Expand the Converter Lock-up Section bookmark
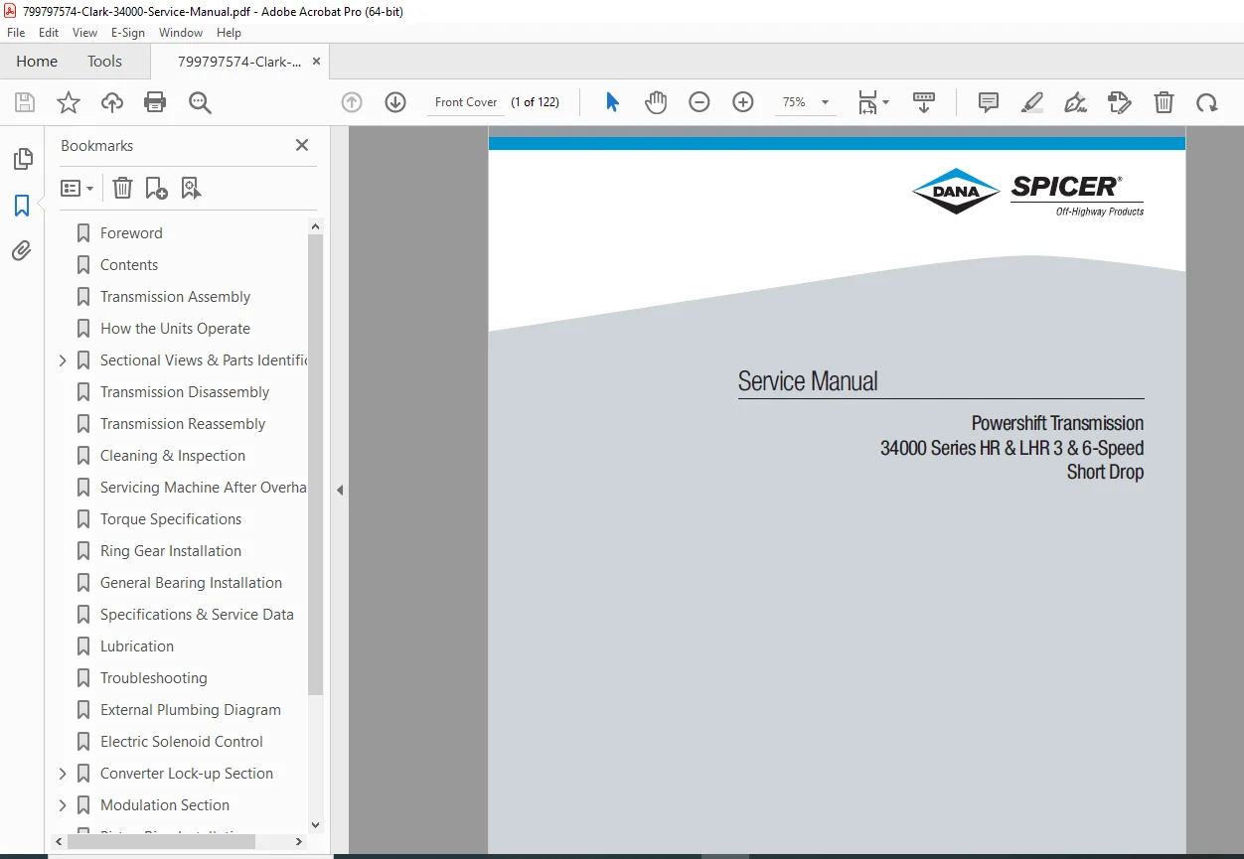Viewport: 1244px width, 859px height. pyautogui.click(x=63, y=774)
